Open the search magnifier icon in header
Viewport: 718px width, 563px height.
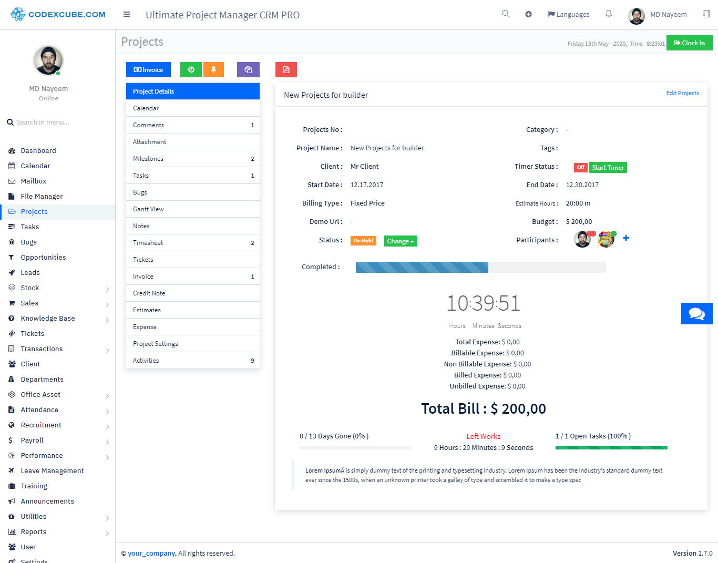point(506,14)
